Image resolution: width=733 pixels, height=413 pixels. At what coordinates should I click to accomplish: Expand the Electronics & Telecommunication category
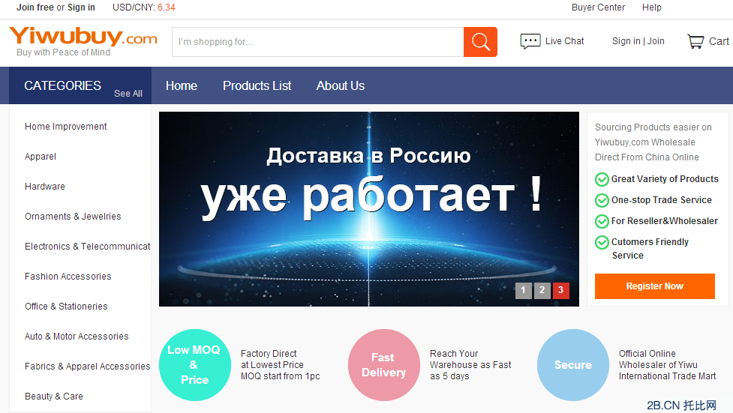click(87, 247)
